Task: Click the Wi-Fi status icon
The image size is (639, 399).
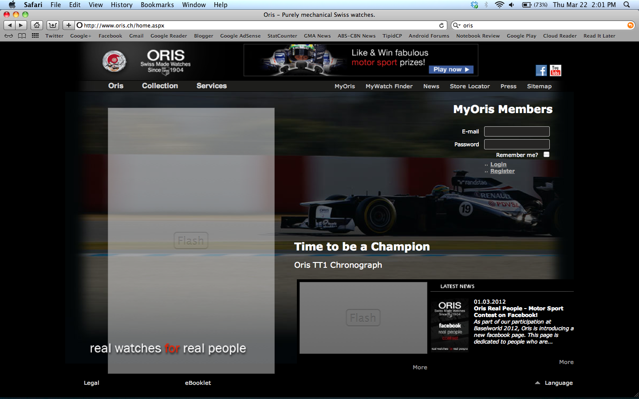Action: click(x=499, y=5)
